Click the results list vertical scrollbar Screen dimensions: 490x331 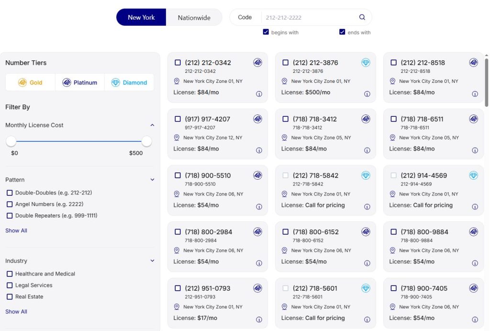point(486,83)
